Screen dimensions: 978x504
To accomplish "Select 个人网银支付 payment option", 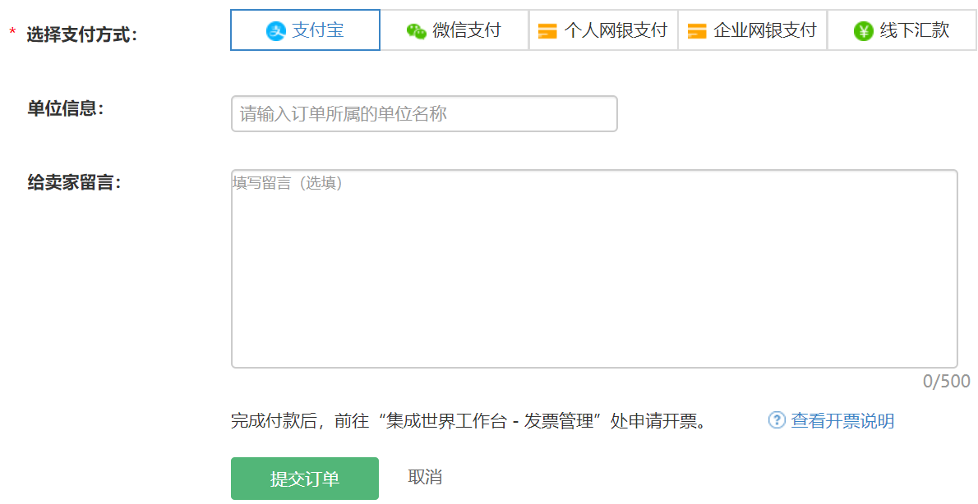I will coord(603,30).
